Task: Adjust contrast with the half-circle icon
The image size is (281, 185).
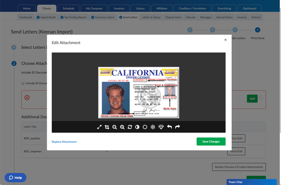Action: point(137,127)
